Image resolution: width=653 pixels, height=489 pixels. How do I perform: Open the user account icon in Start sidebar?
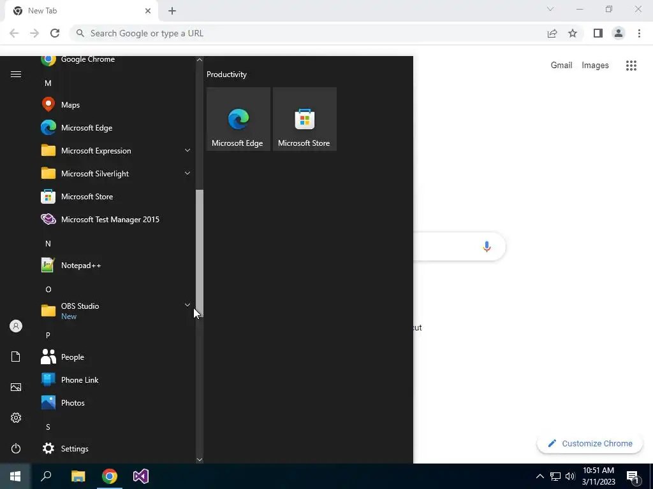pos(16,326)
